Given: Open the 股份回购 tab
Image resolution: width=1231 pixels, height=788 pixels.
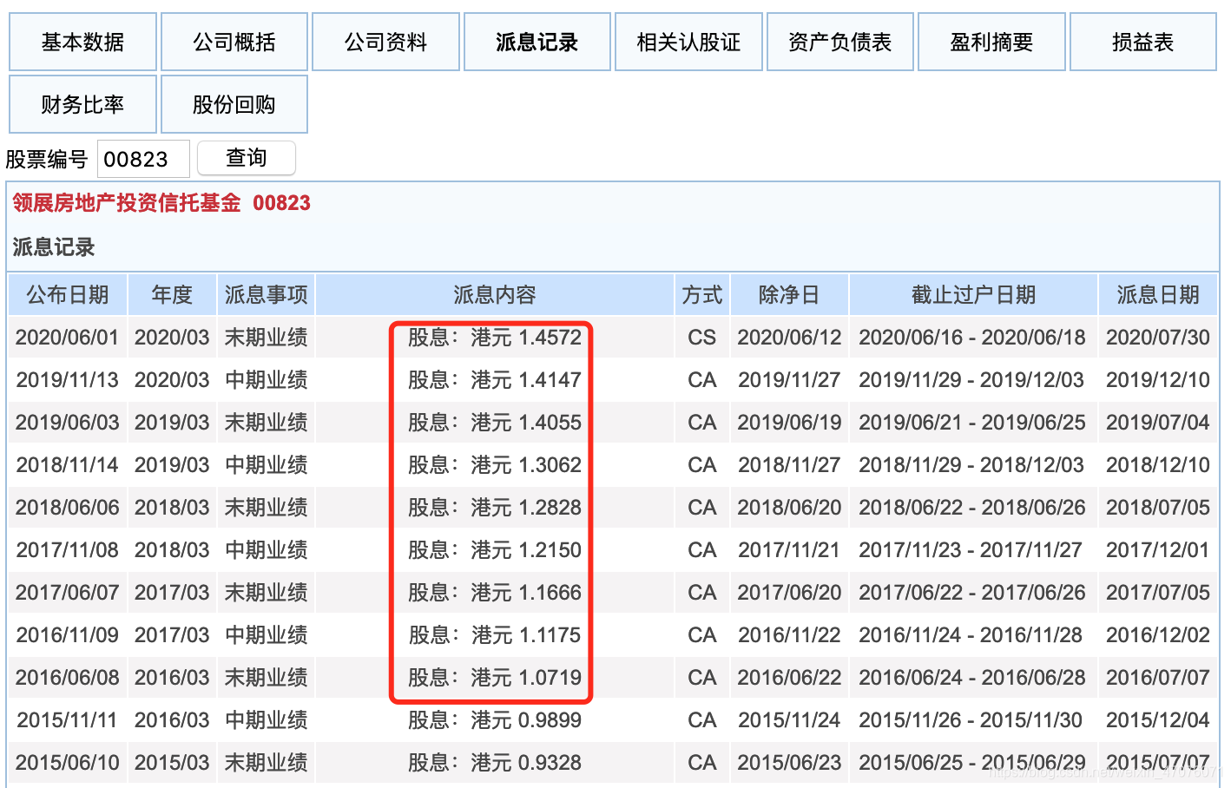Looking at the screenshot, I should pos(234,104).
